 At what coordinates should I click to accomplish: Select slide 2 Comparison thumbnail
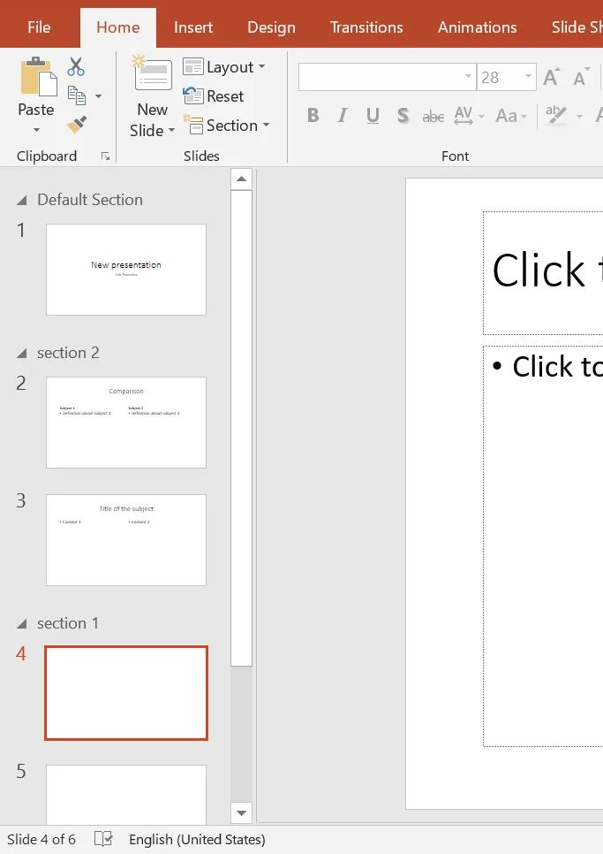pos(126,423)
